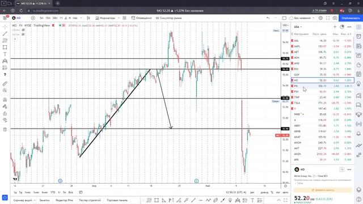The width and height of the screenshot is (363, 204).
Task: Open the chart layout selector square
Action: [284, 18]
